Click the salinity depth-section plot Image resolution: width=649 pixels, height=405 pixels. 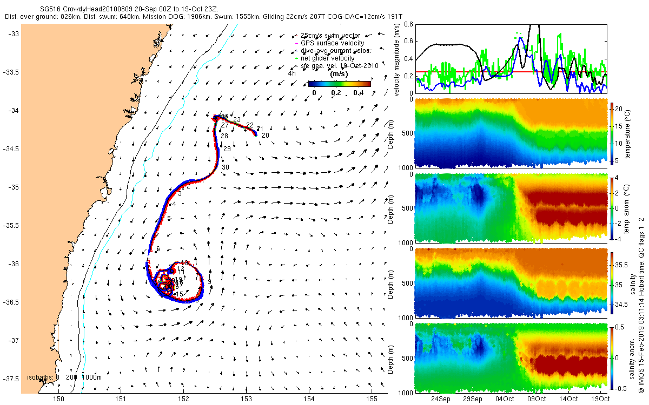511,282
